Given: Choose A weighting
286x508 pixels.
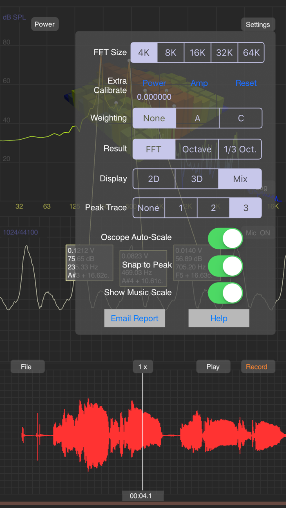Looking at the screenshot, I should coord(197,118).
